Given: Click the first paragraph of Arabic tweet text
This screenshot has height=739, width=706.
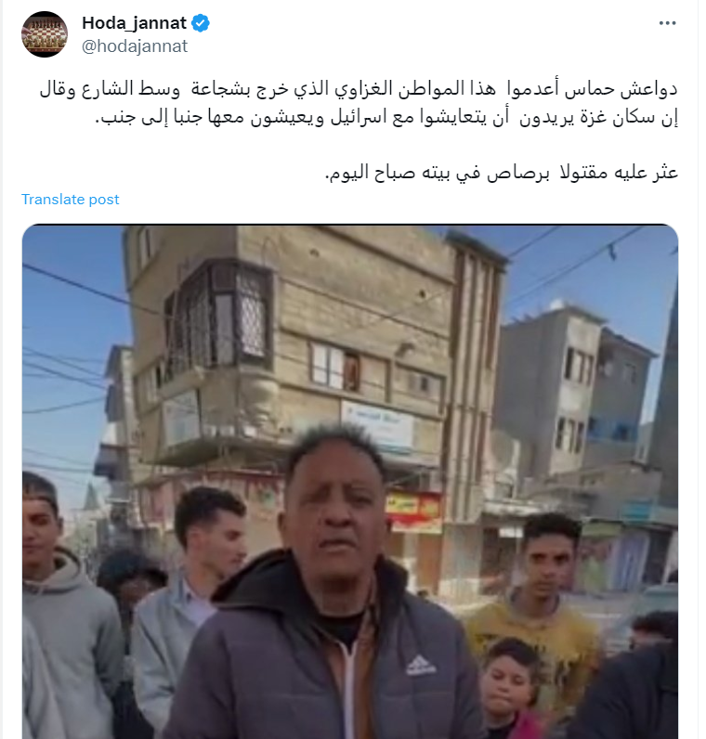Looking at the screenshot, I should [x=359, y=103].
